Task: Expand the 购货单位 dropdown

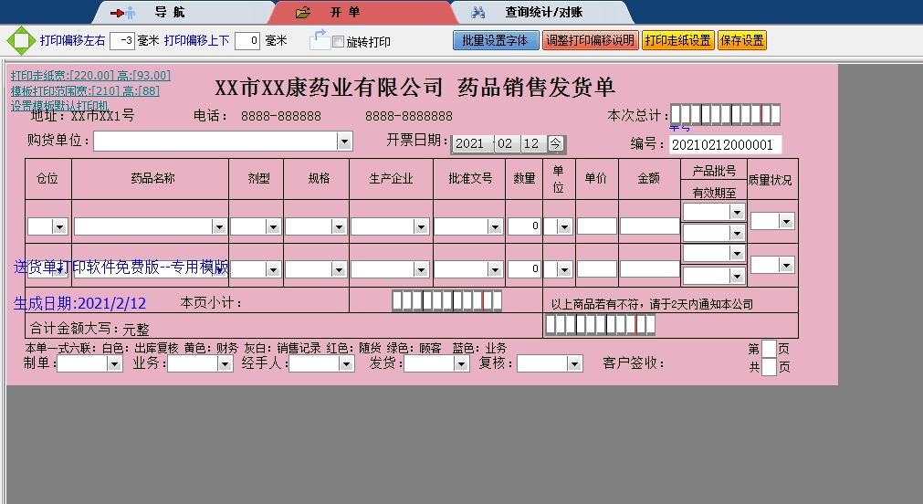Action: [344, 142]
